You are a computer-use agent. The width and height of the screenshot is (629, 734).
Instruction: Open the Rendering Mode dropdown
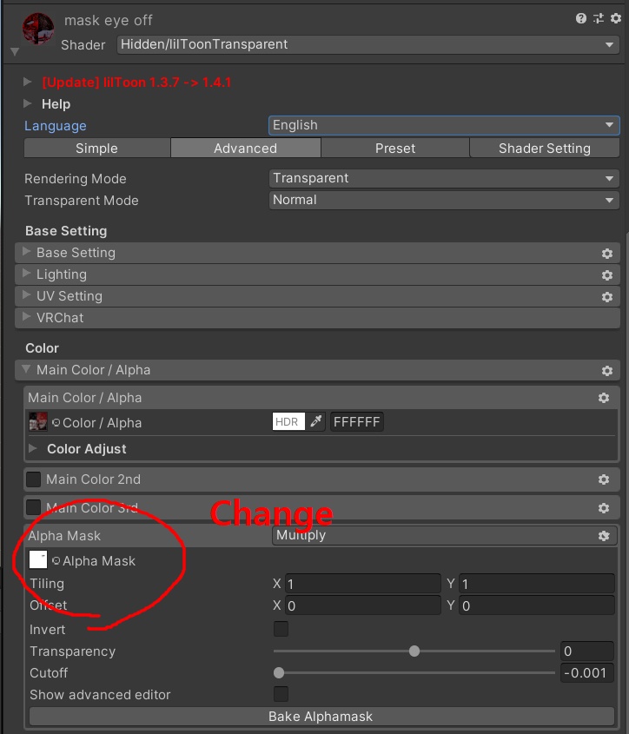tap(444, 178)
